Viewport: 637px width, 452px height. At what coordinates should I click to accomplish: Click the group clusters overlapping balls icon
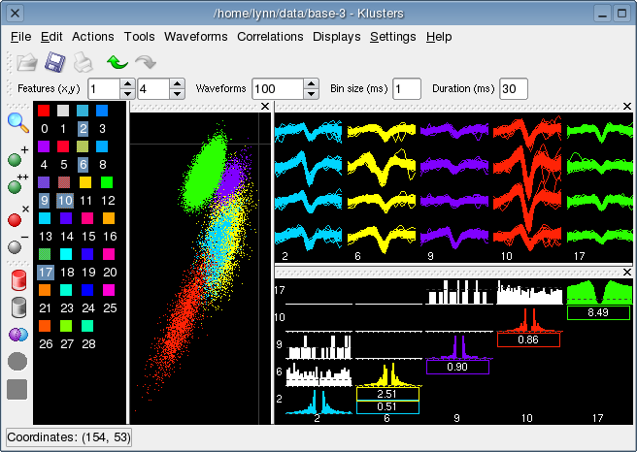coord(17,335)
